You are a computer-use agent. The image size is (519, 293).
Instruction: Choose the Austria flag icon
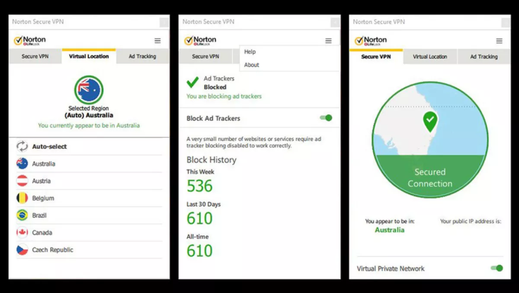point(22,181)
